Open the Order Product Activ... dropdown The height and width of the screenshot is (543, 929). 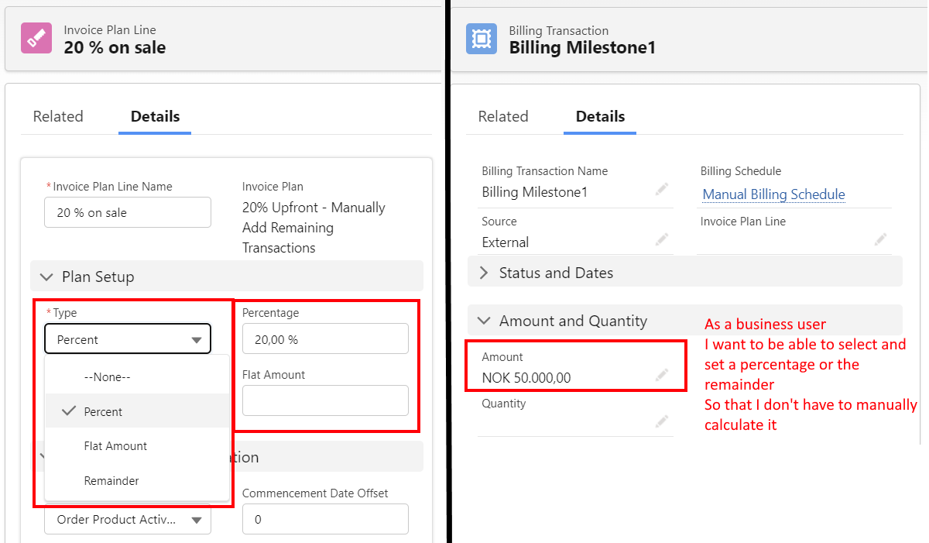pyautogui.click(x=128, y=519)
